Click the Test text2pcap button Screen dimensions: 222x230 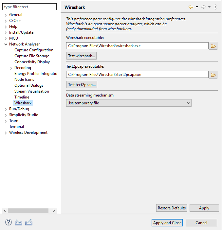point(82,85)
